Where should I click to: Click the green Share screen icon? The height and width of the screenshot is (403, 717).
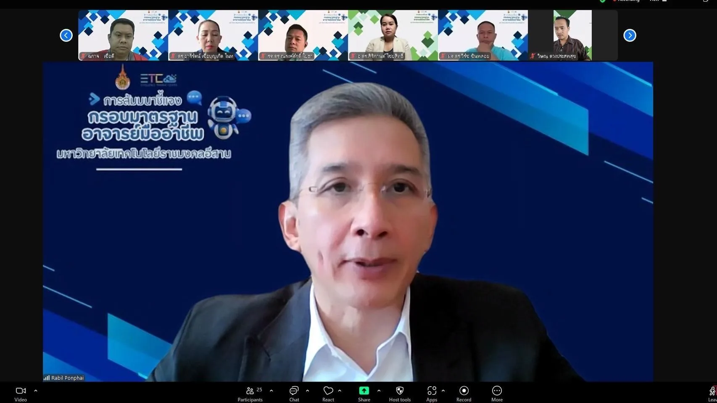[x=364, y=391]
